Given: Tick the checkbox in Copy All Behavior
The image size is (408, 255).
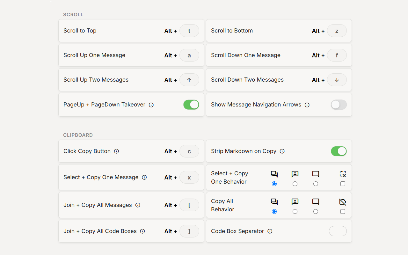Looking at the screenshot, I should coord(343,212).
